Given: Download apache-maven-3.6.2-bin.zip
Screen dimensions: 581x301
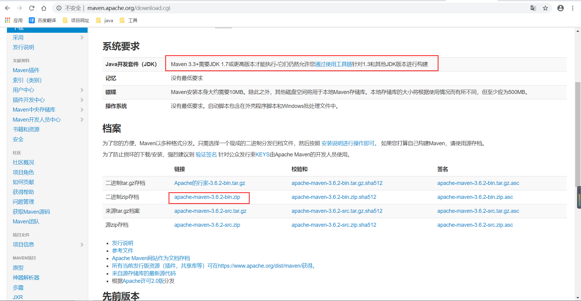Looking at the screenshot, I should (x=207, y=197).
